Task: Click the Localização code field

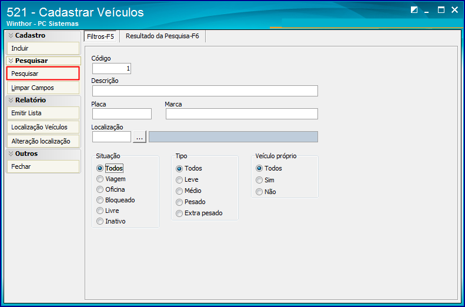Action: [x=112, y=137]
